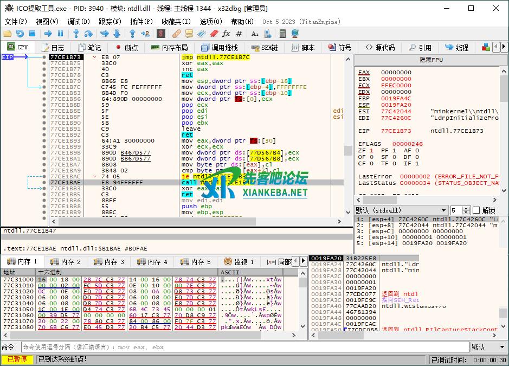Open the colored blocks tab icon
The height and width of the screenshot is (366, 509).
pos(486,47)
